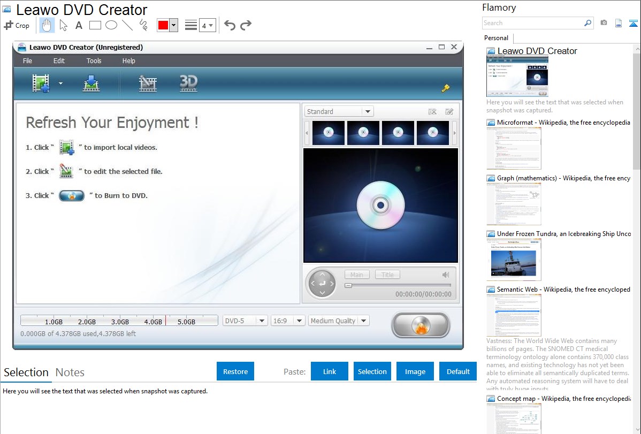Select the hand pan tool

(x=47, y=25)
